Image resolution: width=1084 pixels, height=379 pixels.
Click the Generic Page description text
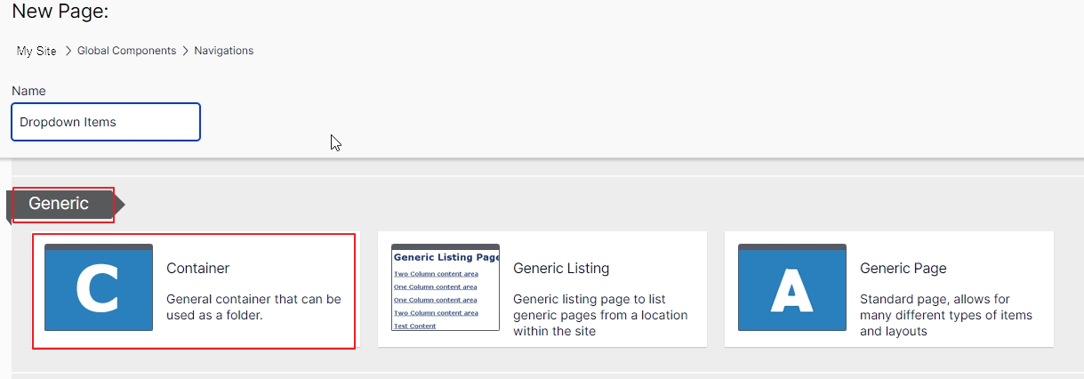point(946,315)
